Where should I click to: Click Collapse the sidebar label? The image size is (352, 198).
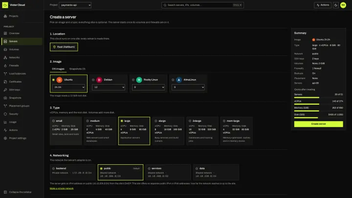[x=20, y=192]
